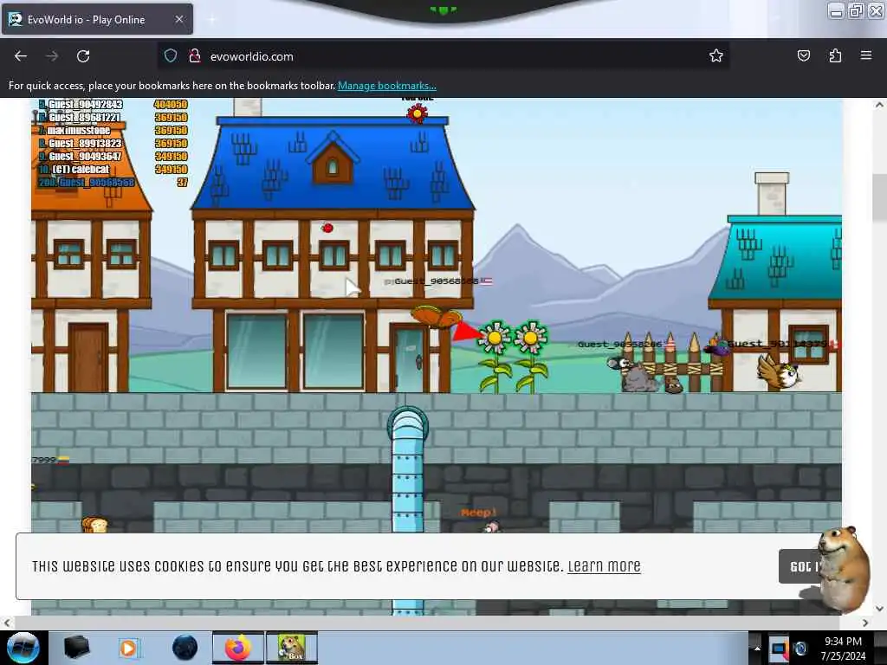Click the Meep! text in sewer

point(478,513)
